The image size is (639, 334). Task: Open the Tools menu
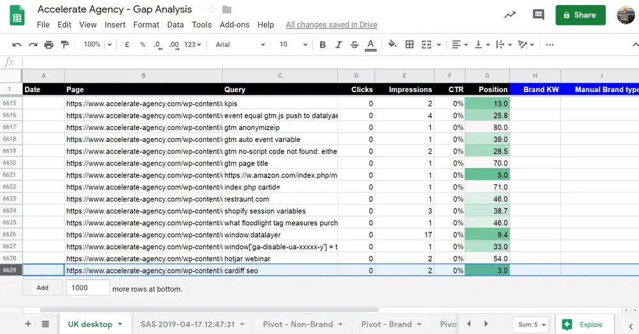pos(202,25)
